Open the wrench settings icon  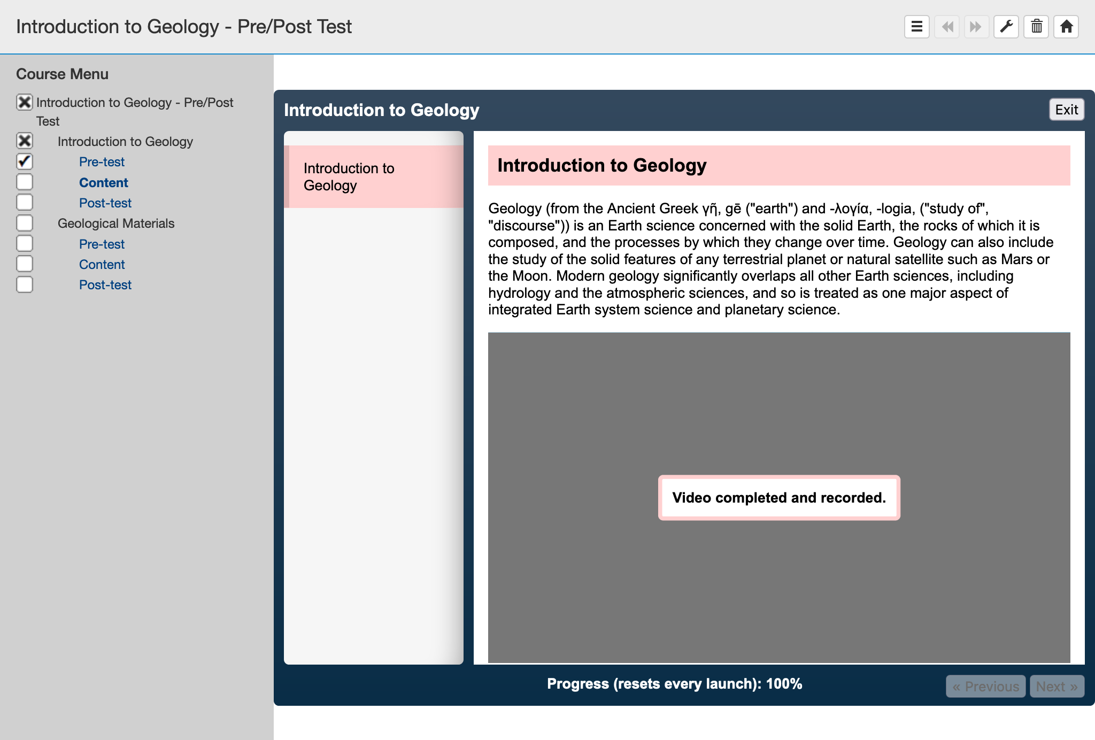pyautogui.click(x=1006, y=27)
